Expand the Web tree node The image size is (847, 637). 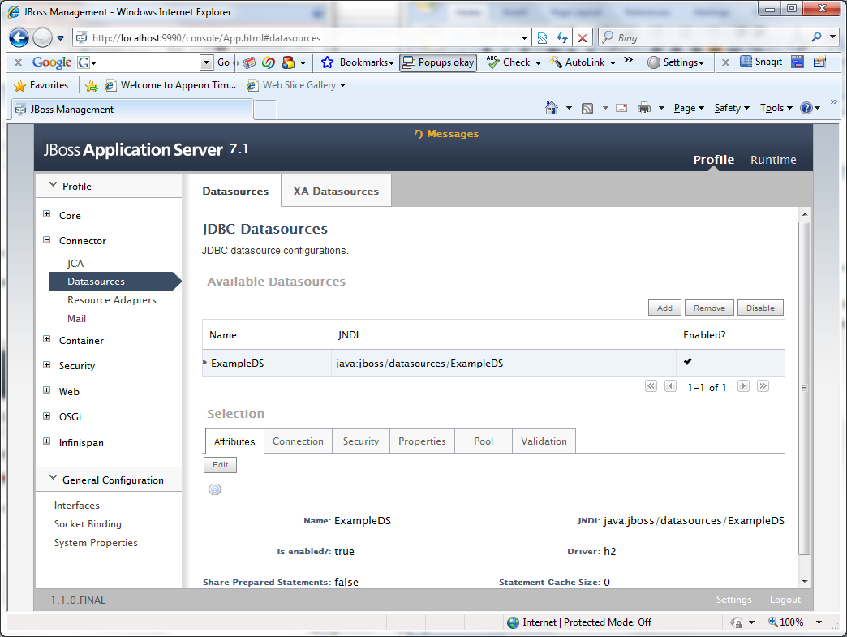pos(46,390)
